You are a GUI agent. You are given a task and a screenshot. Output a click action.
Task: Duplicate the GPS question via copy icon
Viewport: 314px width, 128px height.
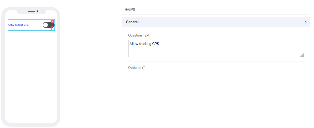coord(53,28)
